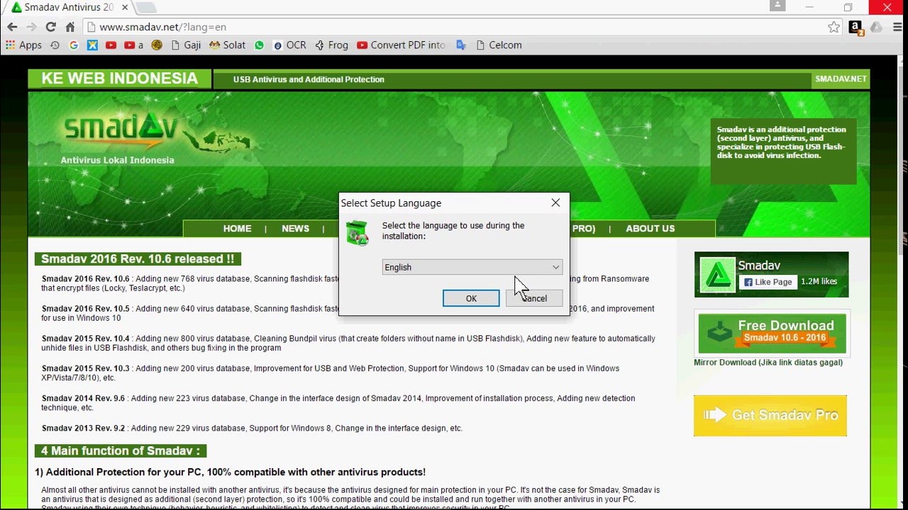This screenshot has width=908, height=510.
Task: Click the Smadav 2016 Rev. 10.6 released heading
Action: click(x=138, y=259)
